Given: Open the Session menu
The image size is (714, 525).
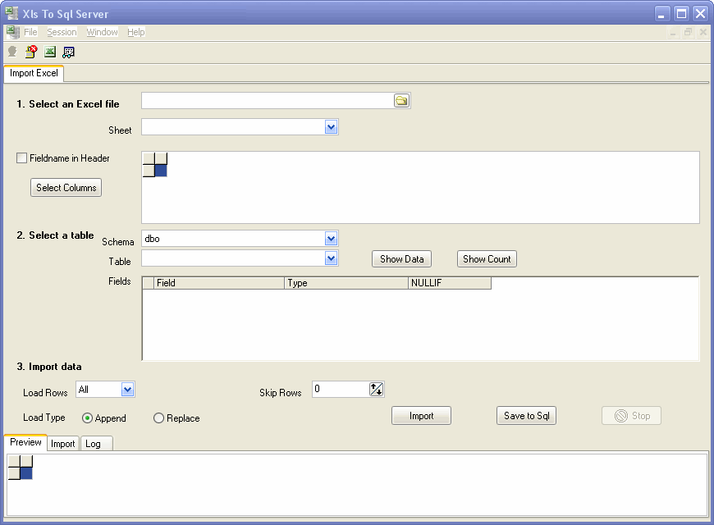Looking at the screenshot, I should click(62, 32).
